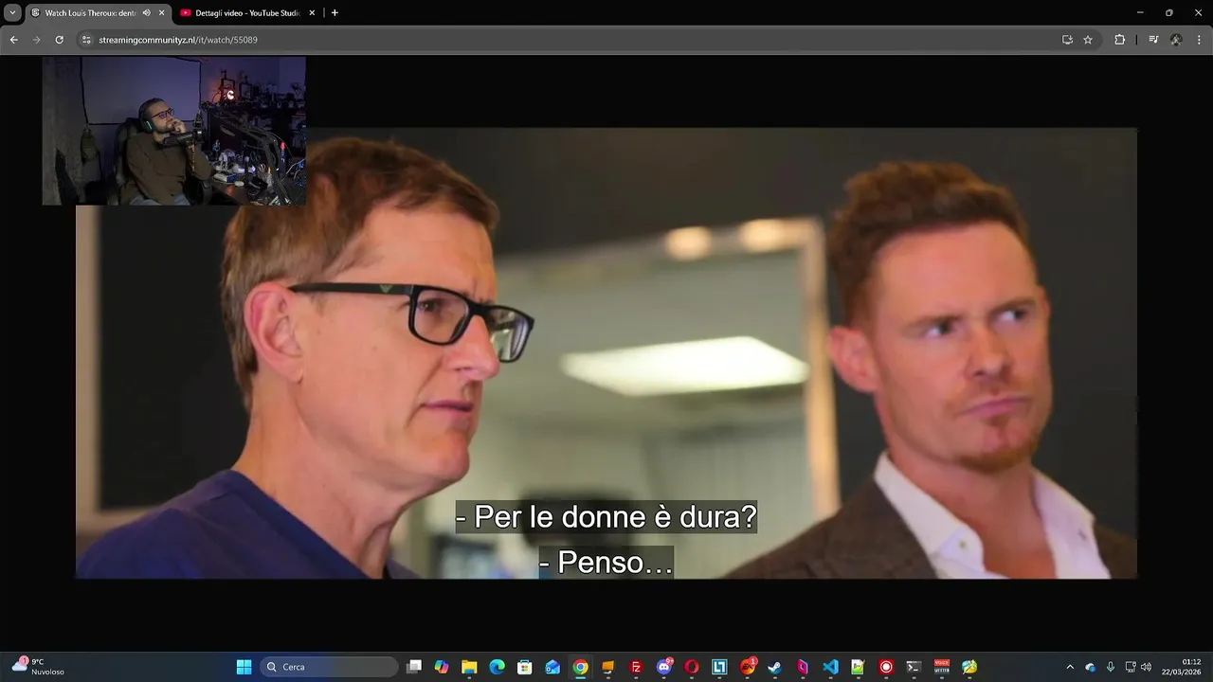This screenshot has width=1213, height=682.
Task: Open Voicemeeter from the taskbar
Action: point(942,667)
